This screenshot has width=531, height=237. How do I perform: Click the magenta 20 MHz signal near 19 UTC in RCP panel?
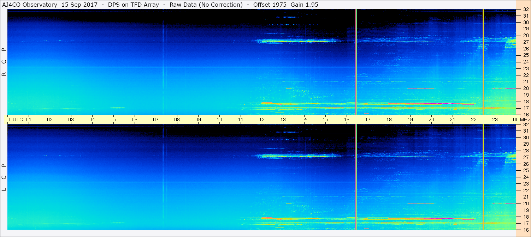coord(421,88)
